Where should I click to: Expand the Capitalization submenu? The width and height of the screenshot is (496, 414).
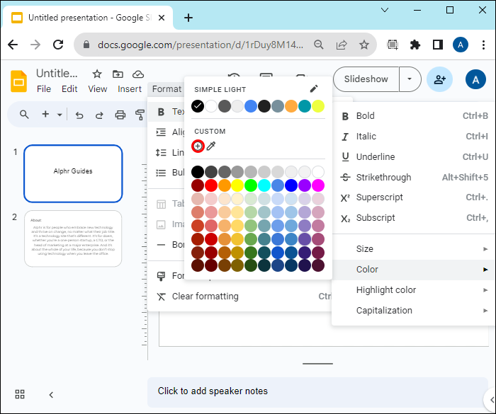[x=413, y=311]
